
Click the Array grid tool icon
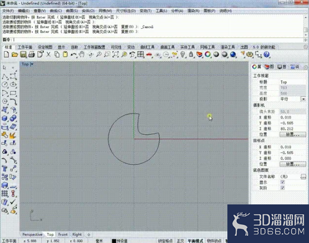click(5, 194)
